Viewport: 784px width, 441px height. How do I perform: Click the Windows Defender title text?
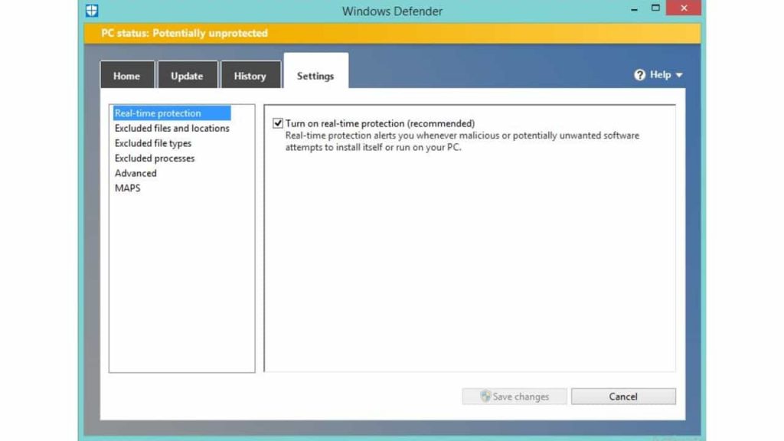click(x=393, y=11)
